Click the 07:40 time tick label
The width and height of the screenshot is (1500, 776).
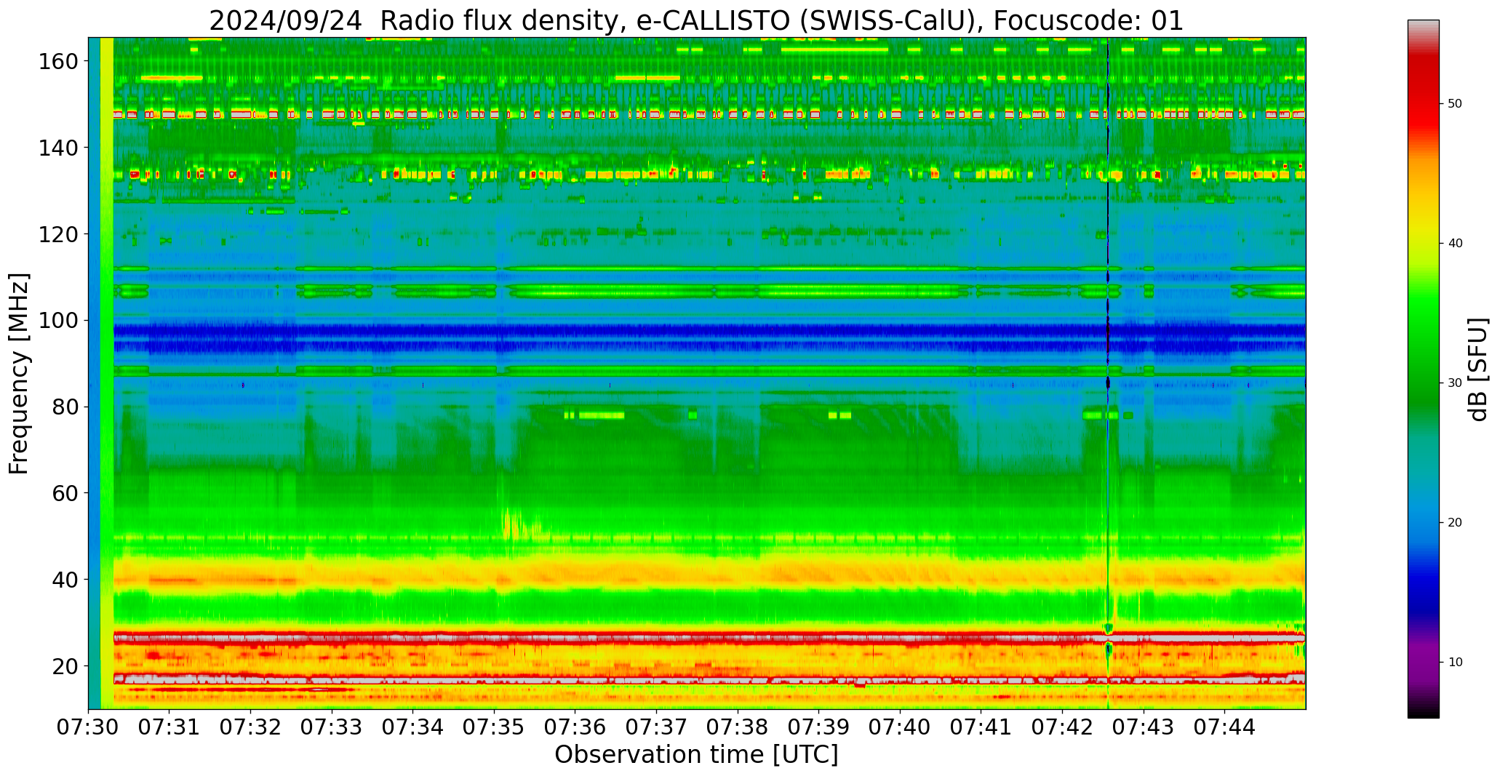901,726
